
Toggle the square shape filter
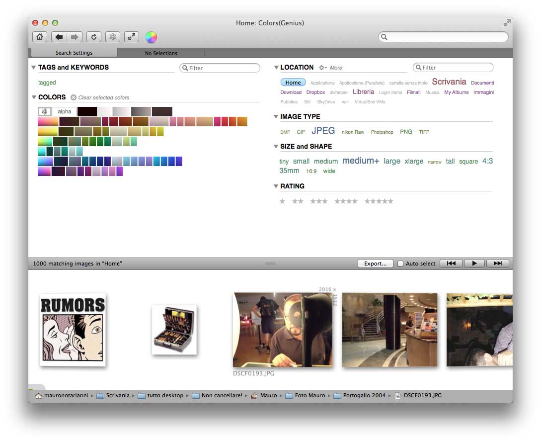click(x=468, y=161)
